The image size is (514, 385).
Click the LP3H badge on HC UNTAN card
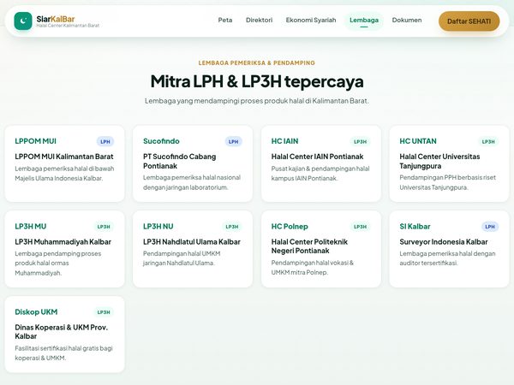488,141
